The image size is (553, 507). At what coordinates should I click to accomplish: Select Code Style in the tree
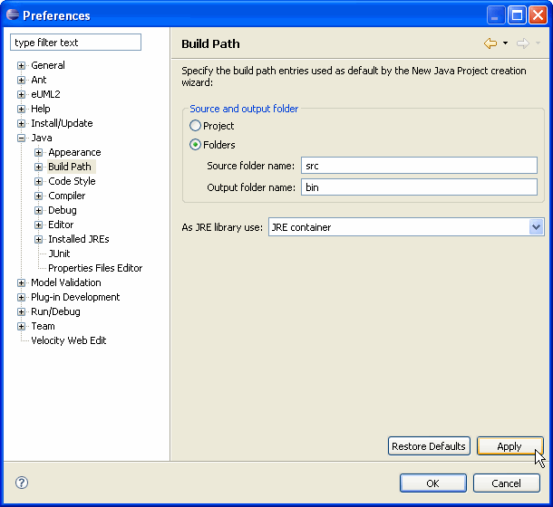72,181
